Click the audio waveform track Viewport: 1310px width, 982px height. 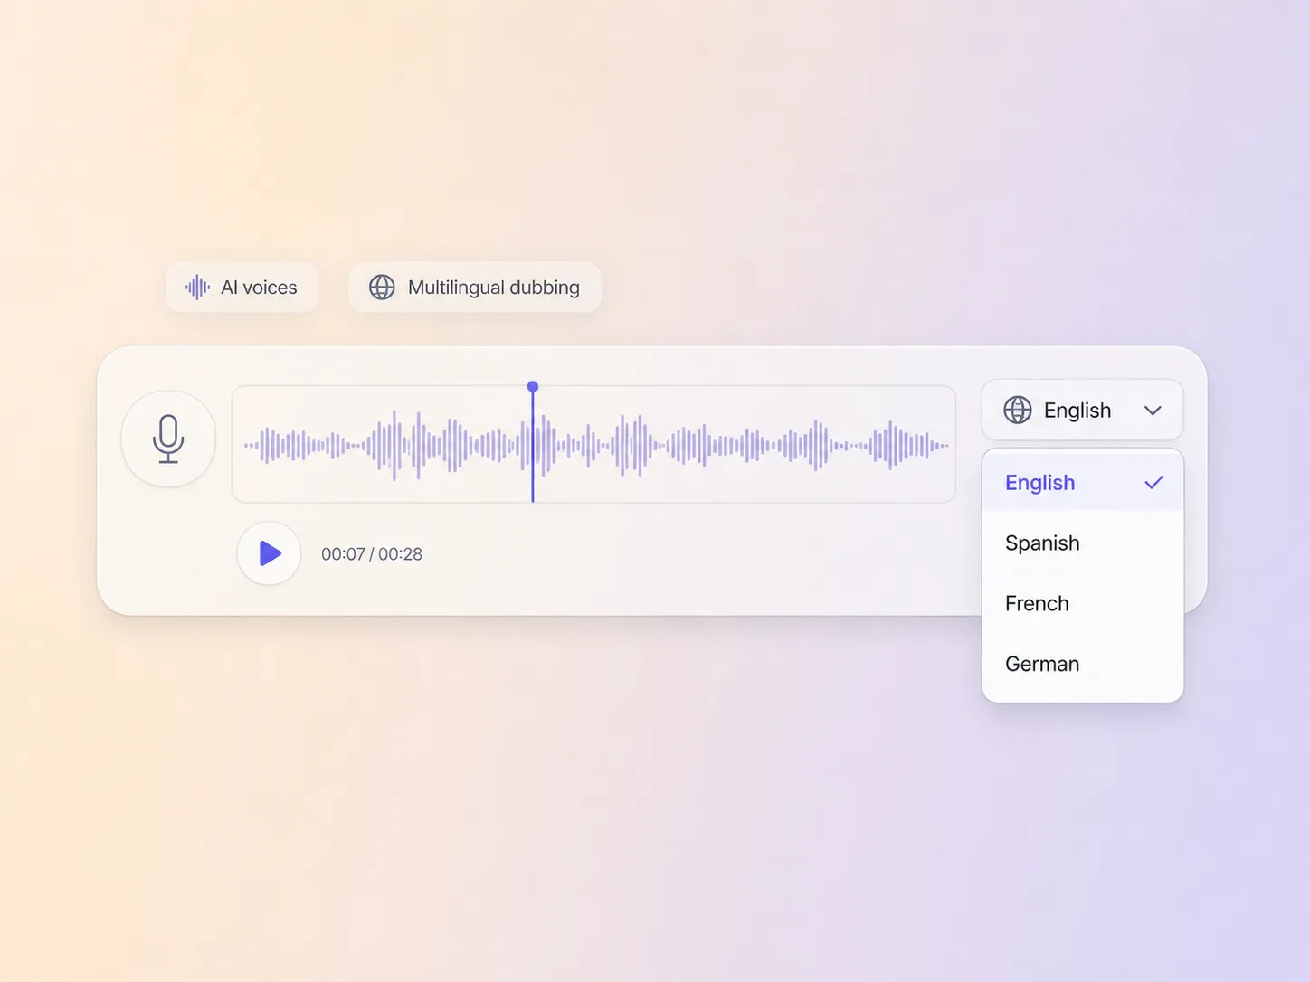[593, 444]
